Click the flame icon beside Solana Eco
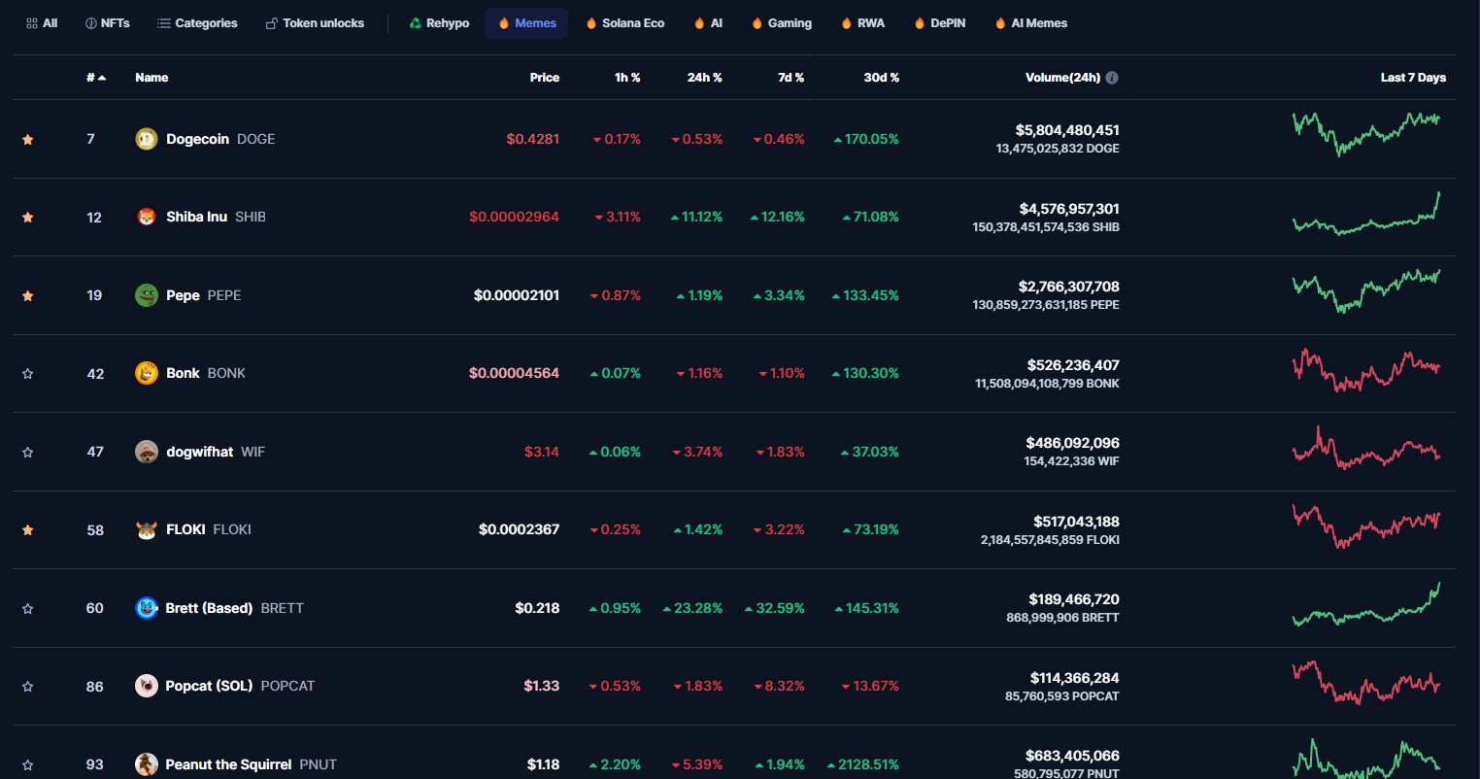Viewport: 1480px width, 779px height. click(591, 23)
